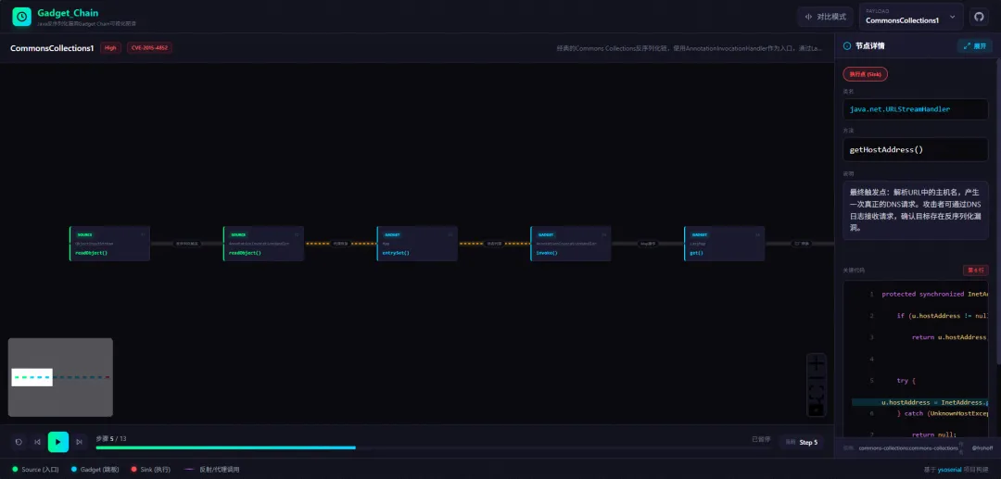
Task: Click the 第 6 行 line badge
Action: [975, 271]
